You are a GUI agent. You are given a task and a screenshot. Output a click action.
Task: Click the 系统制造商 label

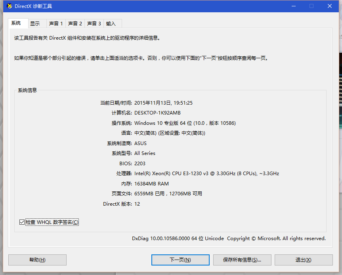tap(120, 143)
